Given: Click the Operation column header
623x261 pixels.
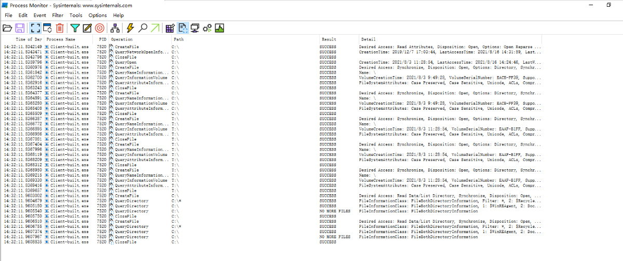Looking at the screenshot, I should (121, 39).
